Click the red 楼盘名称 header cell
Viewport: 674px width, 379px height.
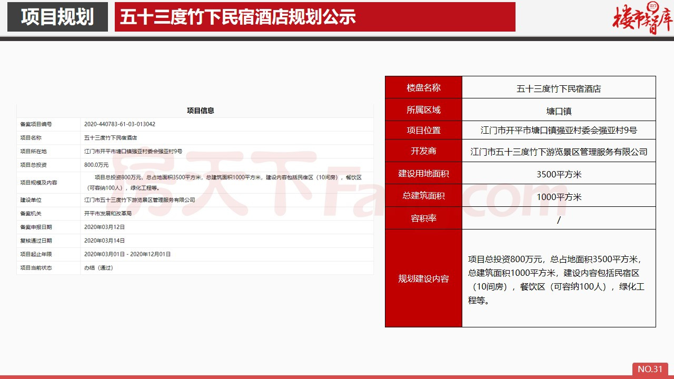(x=423, y=87)
